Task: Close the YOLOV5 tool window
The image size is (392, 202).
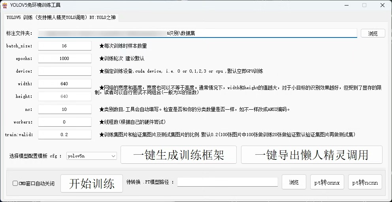Action: pos(383,5)
